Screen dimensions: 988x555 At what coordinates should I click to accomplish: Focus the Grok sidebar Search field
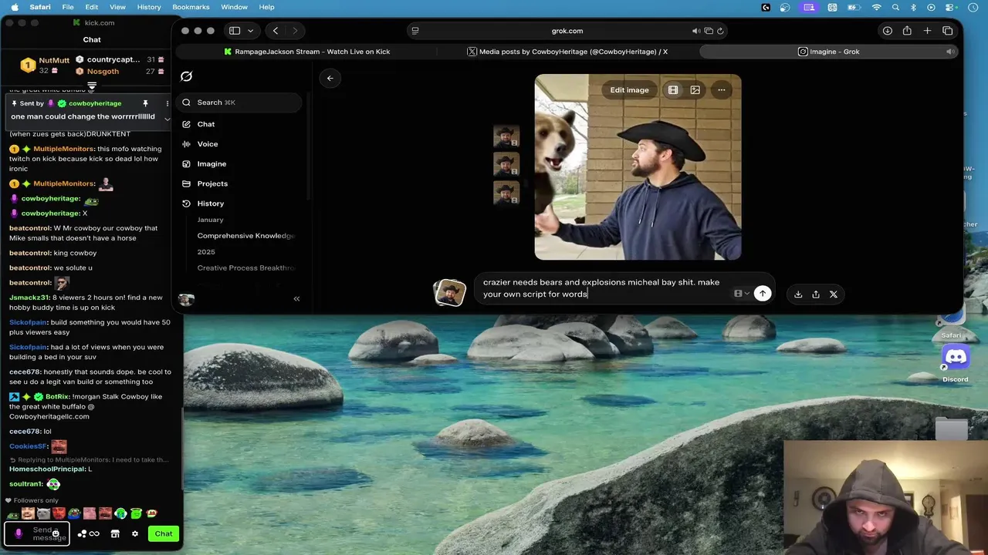(239, 103)
